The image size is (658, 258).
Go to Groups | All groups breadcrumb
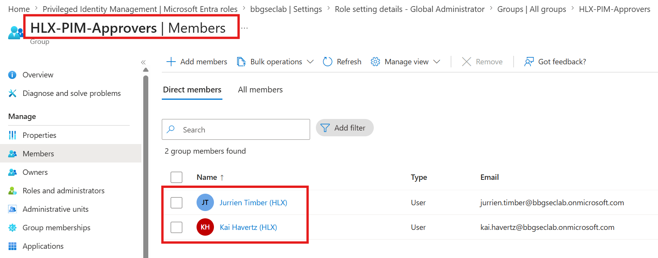point(532,9)
